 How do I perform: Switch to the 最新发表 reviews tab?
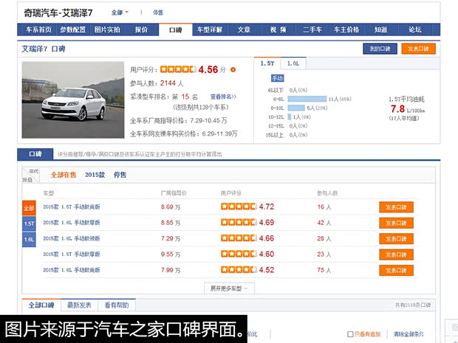click(x=79, y=305)
